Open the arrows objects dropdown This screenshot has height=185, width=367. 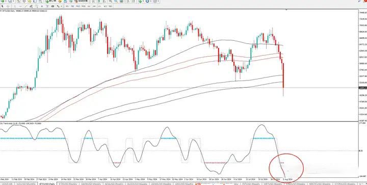click(x=61, y=6)
